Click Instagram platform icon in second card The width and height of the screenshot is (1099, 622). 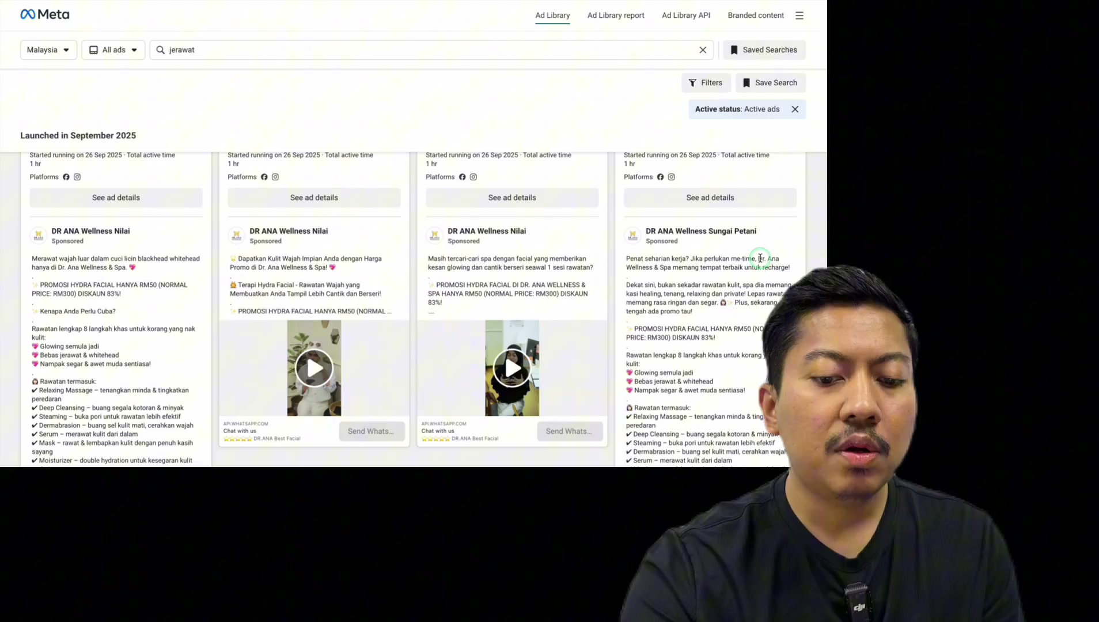(275, 177)
